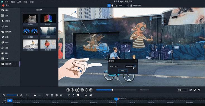
Task: Add a marker with the shield icon
Action: click(x=78, y=95)
